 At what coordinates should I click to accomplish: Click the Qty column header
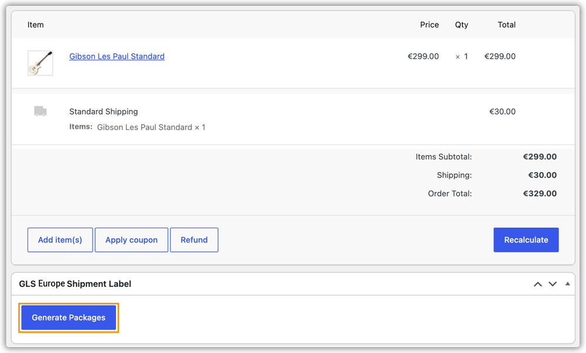462,25
